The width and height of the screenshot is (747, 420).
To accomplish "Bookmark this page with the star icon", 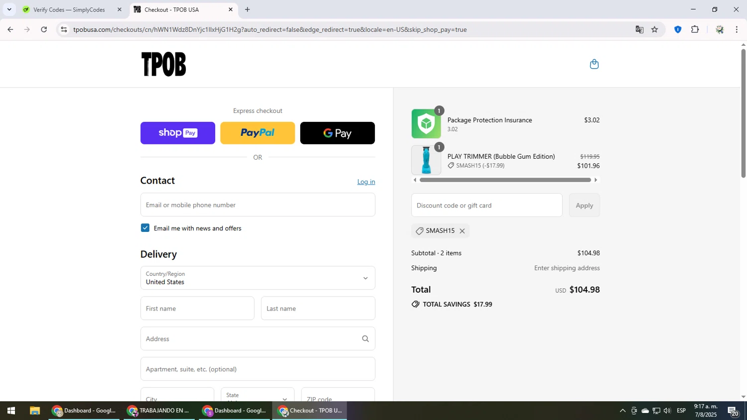I will 654,29.
